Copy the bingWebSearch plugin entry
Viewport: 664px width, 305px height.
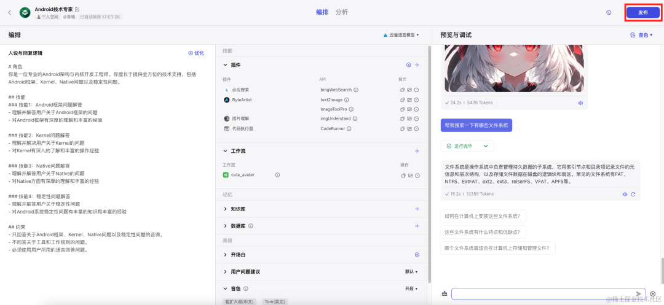403,90
